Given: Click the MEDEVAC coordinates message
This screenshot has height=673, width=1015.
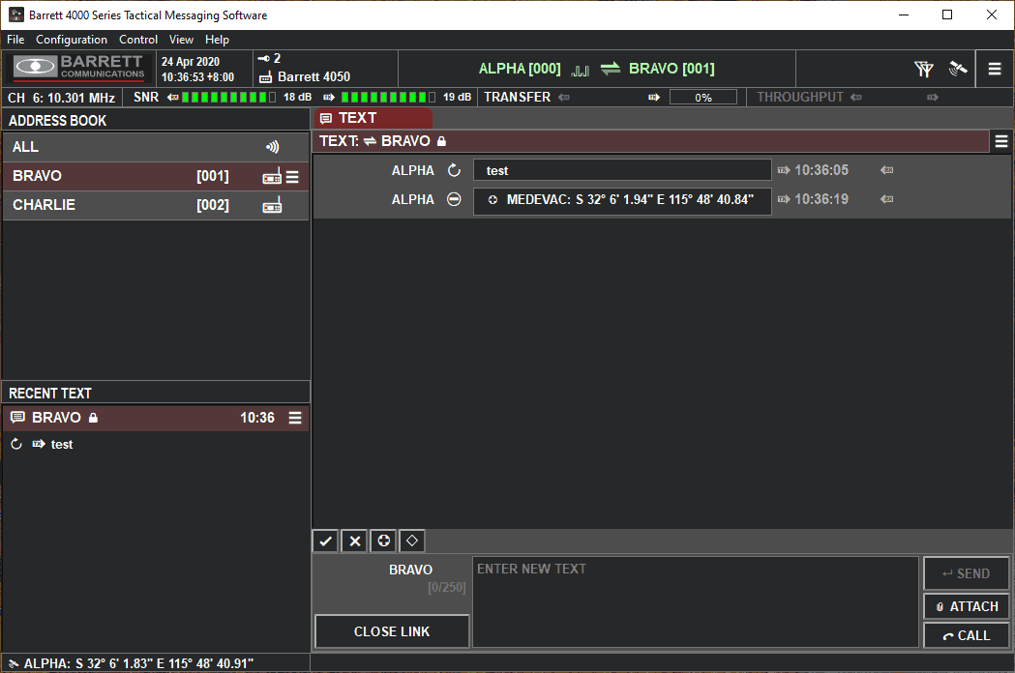Looking at the screenshot, I should [x=622, y=200].
